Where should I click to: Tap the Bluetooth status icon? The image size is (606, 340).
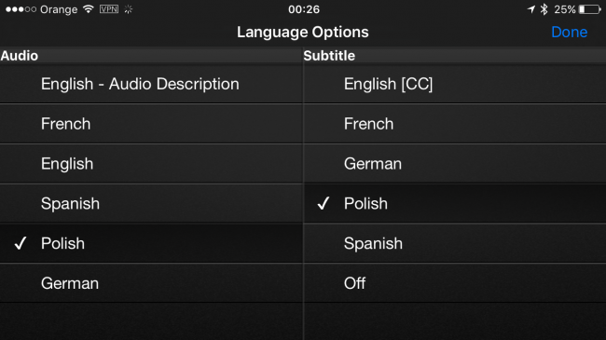click(544, 9)
